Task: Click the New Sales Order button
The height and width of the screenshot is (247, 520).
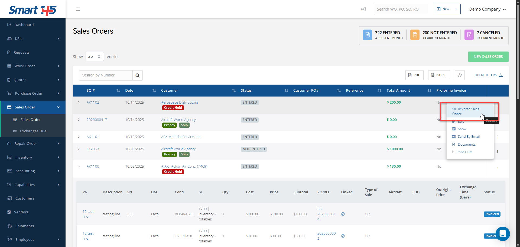Action: point(488,57)
